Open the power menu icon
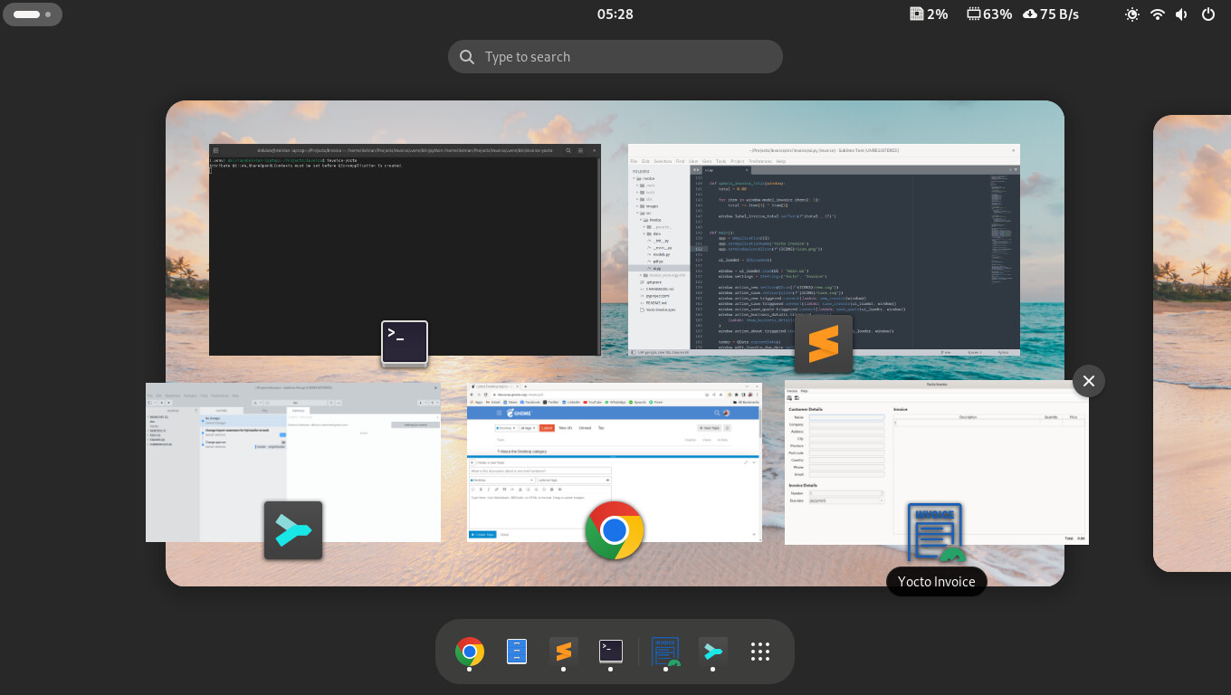Image resolution: width=1231 pixels, height=695 pixels. click(1208, 14)
